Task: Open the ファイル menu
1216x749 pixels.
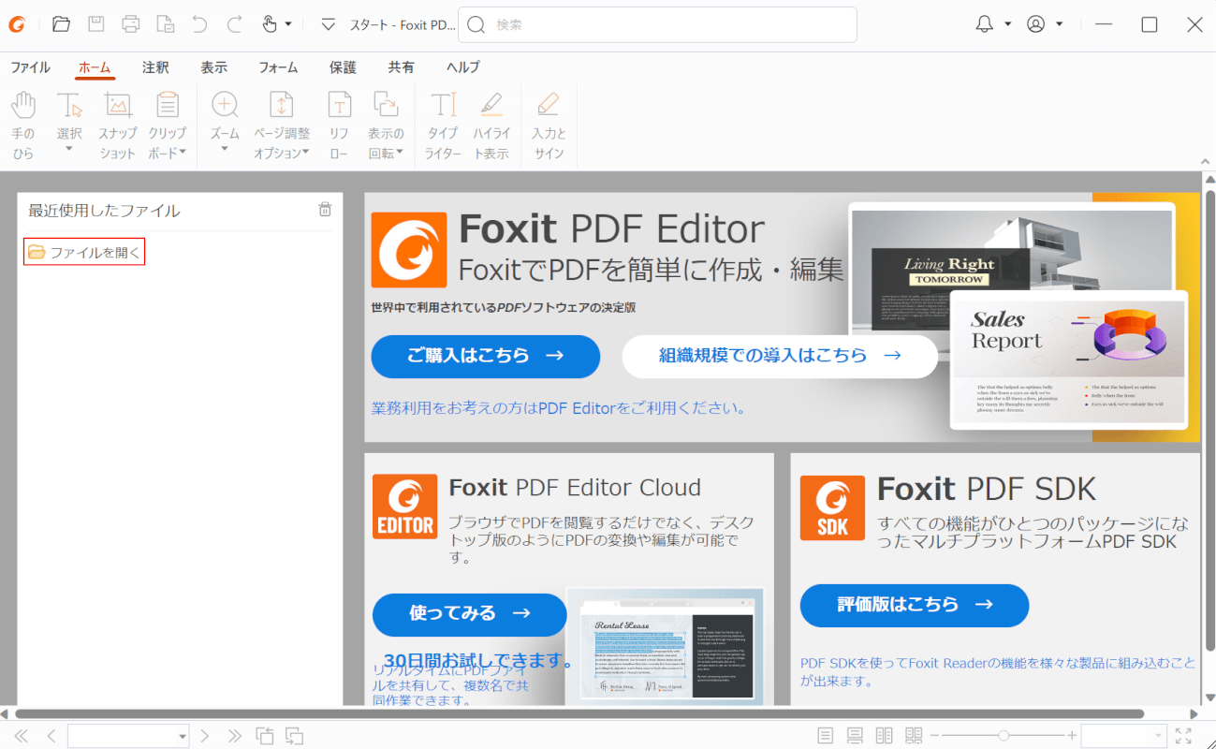Action: [x=30, y=67]
